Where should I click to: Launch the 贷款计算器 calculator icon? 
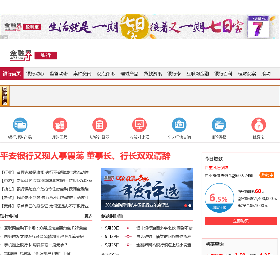(100, 125)
